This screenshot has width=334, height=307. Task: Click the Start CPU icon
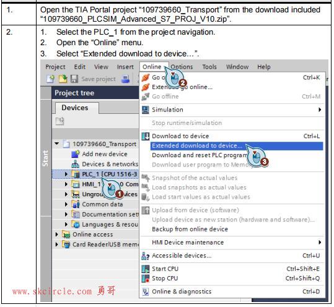click(146, 269)
